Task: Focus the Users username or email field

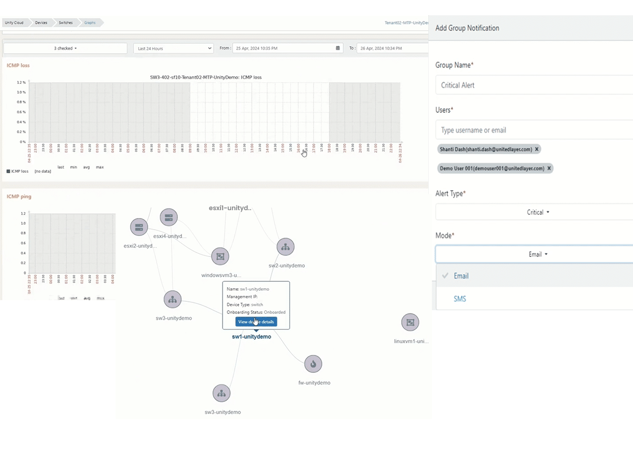Action: [x=533, y=130]
